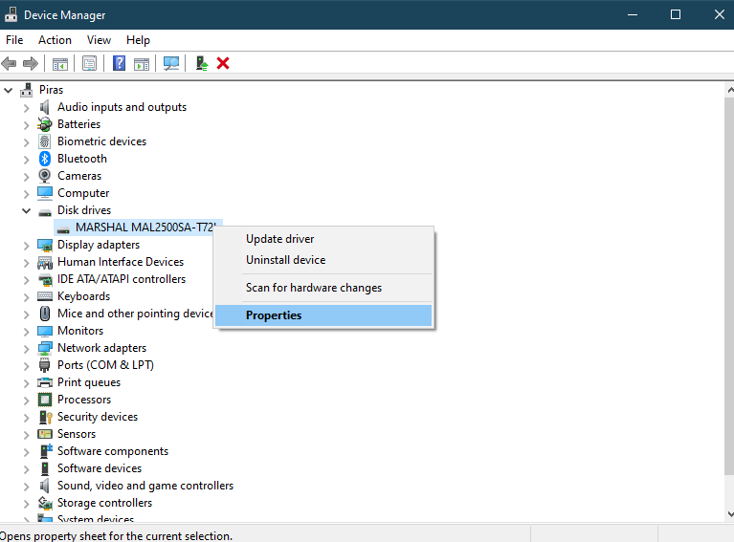Screen dimensions: 734x542
Task: Click the Batteries category icon
Action: click(x=44, y=124)
